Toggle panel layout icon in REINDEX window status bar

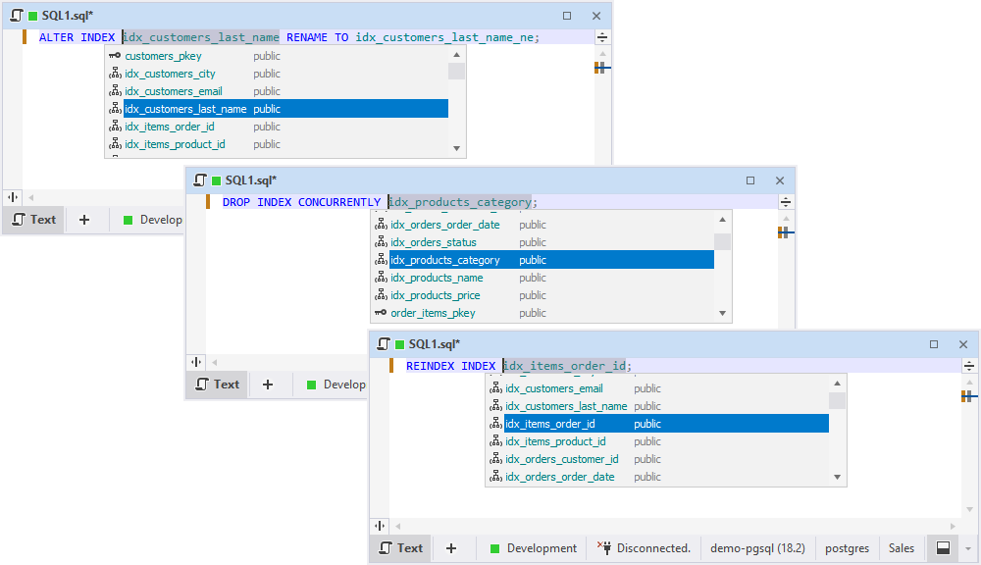pyautogui.click(x=943, y=548)
